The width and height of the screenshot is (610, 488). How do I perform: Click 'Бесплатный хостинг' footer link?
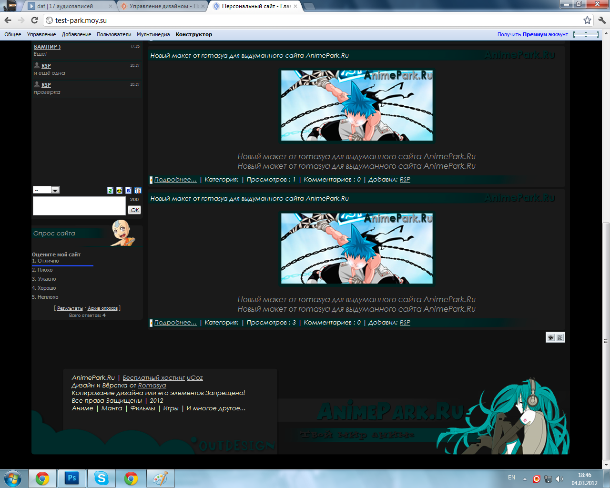pos(153,378)
